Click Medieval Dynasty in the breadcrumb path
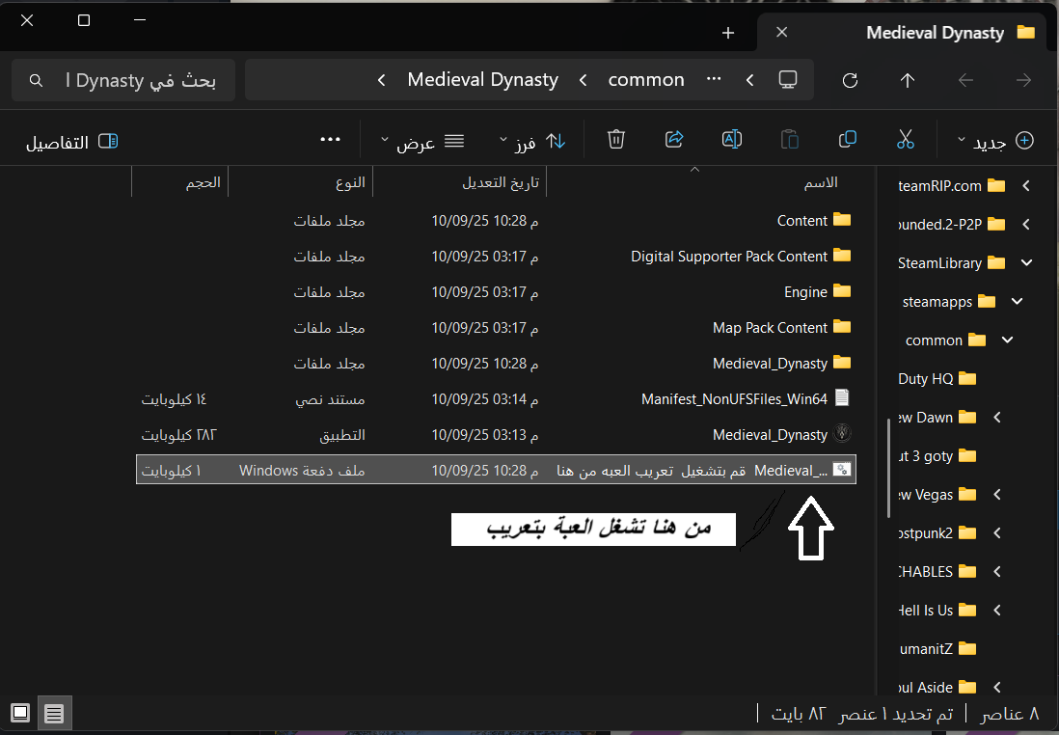The width and height of the screenshot is (1059, 735). pos(483,80)
